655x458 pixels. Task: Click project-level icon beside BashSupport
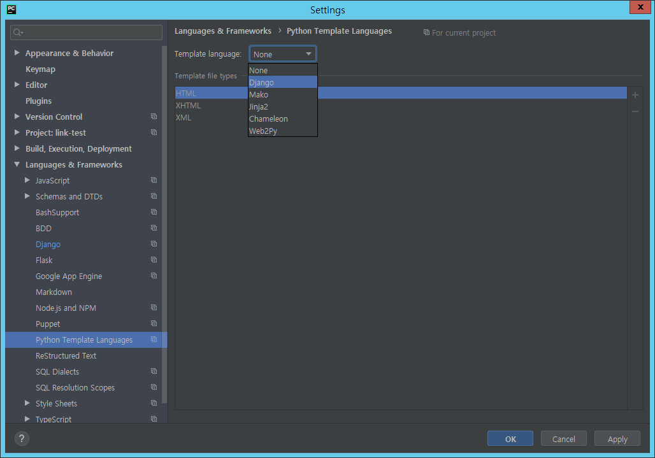(x=154, y=212)
